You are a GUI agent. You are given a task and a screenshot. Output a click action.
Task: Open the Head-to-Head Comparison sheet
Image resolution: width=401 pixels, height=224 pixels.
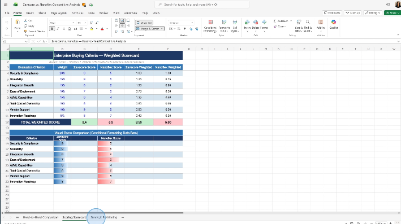40,217
